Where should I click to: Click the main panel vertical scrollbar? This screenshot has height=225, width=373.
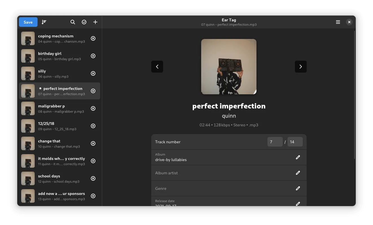coord(354,95)
